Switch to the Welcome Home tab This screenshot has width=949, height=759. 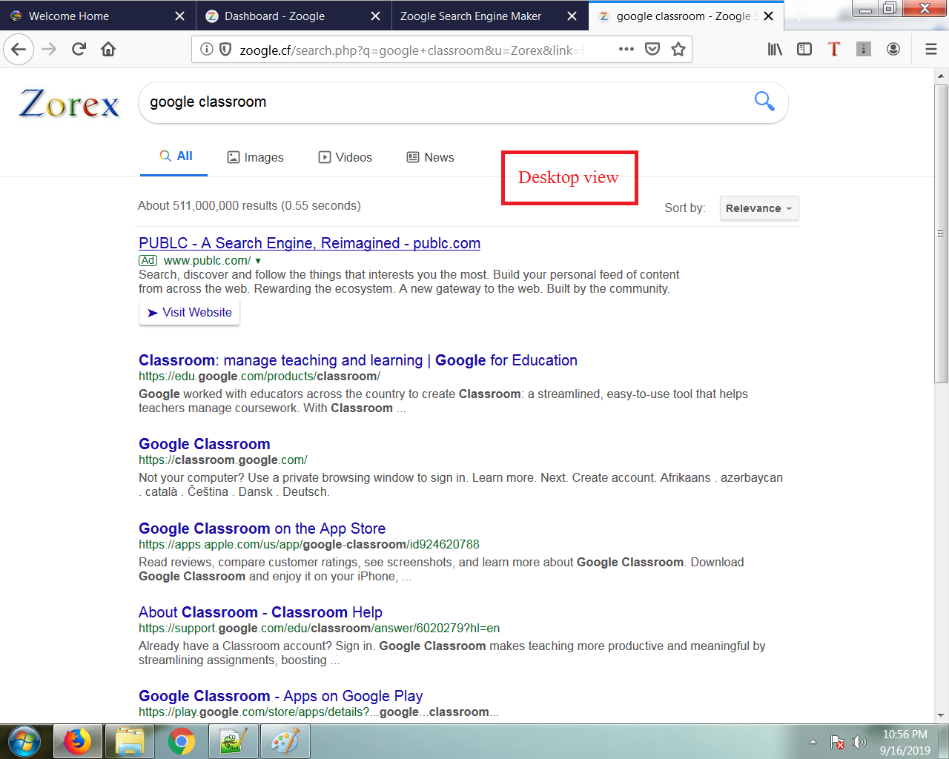click(x=69, y=16)
